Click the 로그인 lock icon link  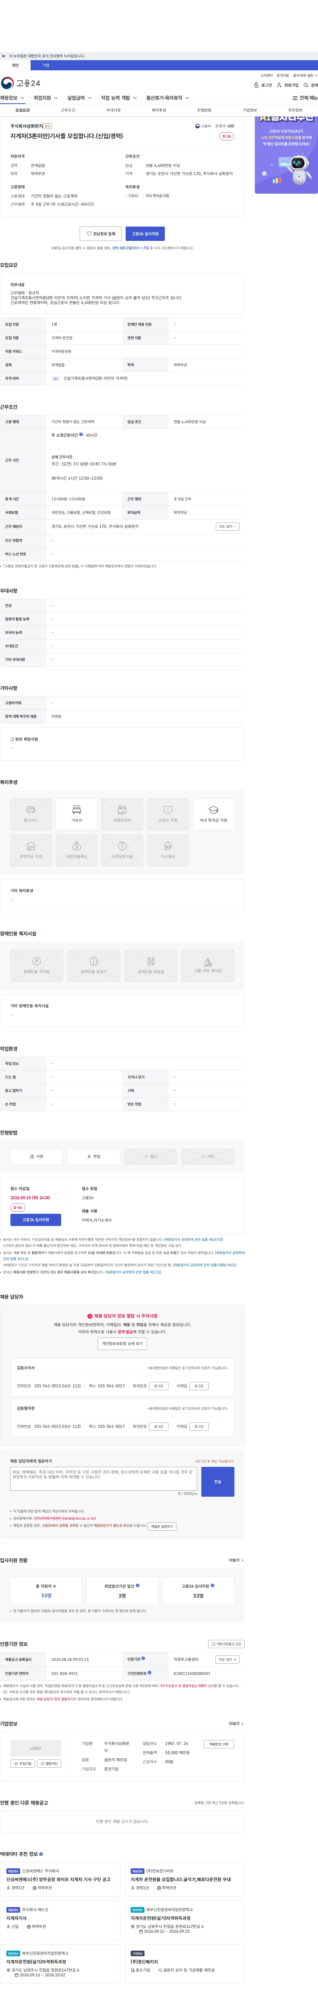coord(263,85)
